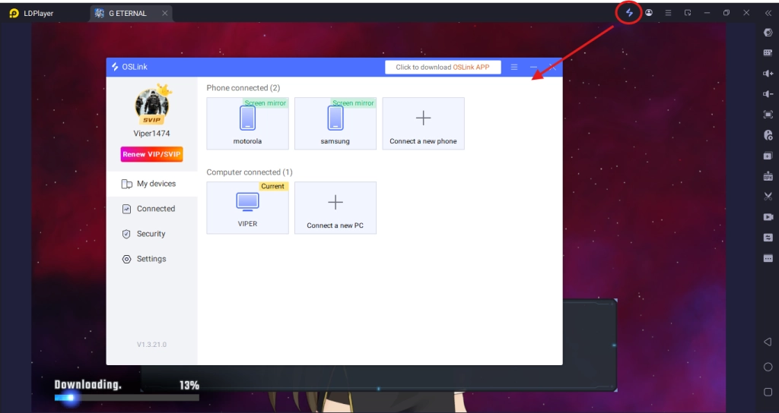Screen dimensions: 779x413
Task: Click to download OSLink APP button
Action: [443, 67]
